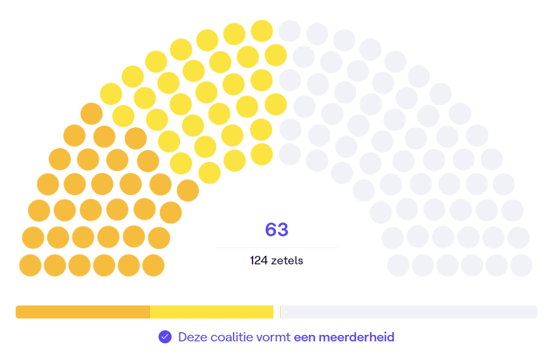Click the gray remaining segment of the bar

(x=408, y=312)
